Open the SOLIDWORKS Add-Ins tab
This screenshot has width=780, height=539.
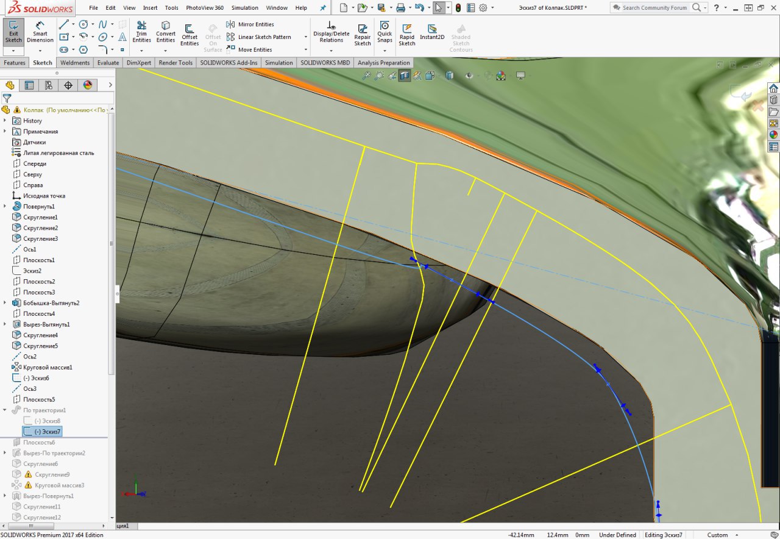[229, 63]
